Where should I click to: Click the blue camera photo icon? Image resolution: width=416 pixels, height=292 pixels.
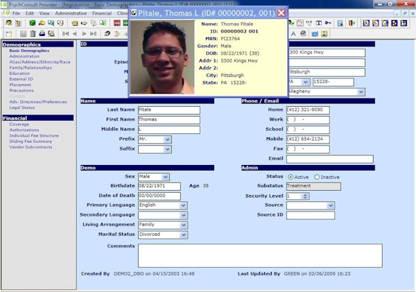pyautogui.click(x=315, y=34)
